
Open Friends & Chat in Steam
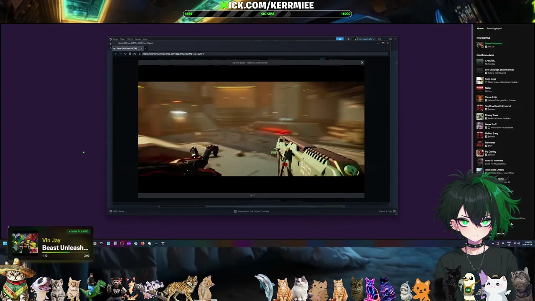coord(387,212)
